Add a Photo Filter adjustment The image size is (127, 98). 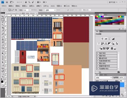point(113,44)
